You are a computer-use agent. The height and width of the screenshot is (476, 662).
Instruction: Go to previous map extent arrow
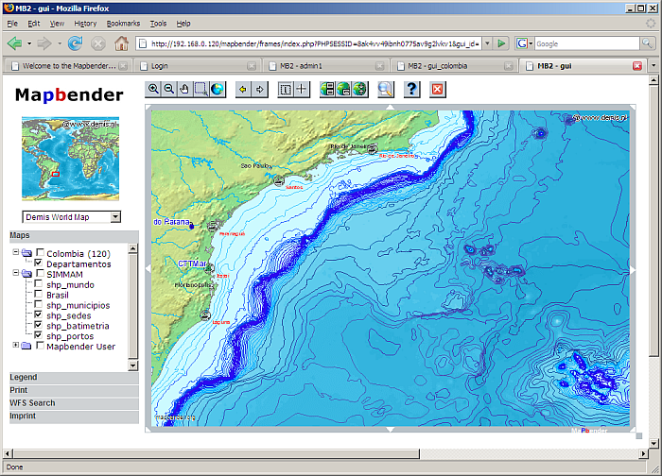(x=242, y=89)
